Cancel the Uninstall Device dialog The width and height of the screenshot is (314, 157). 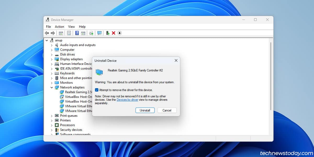(167, 110)
